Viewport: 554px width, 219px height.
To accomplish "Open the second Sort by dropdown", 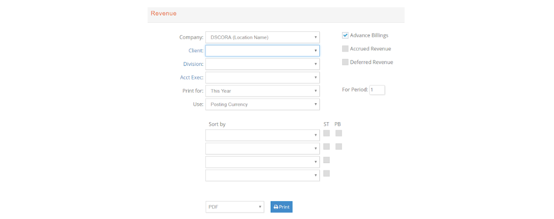I will point(262,149).
